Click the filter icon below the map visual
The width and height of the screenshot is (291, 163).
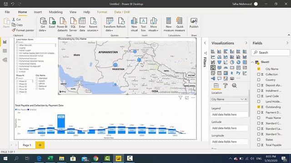point(181,98)
